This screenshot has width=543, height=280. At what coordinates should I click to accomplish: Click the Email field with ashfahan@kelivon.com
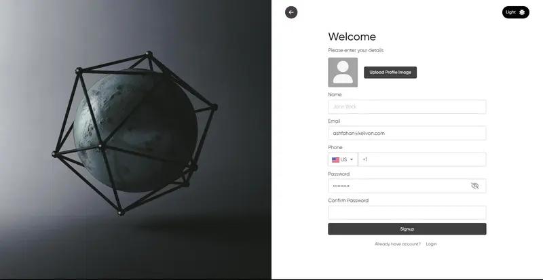[407, 134]
